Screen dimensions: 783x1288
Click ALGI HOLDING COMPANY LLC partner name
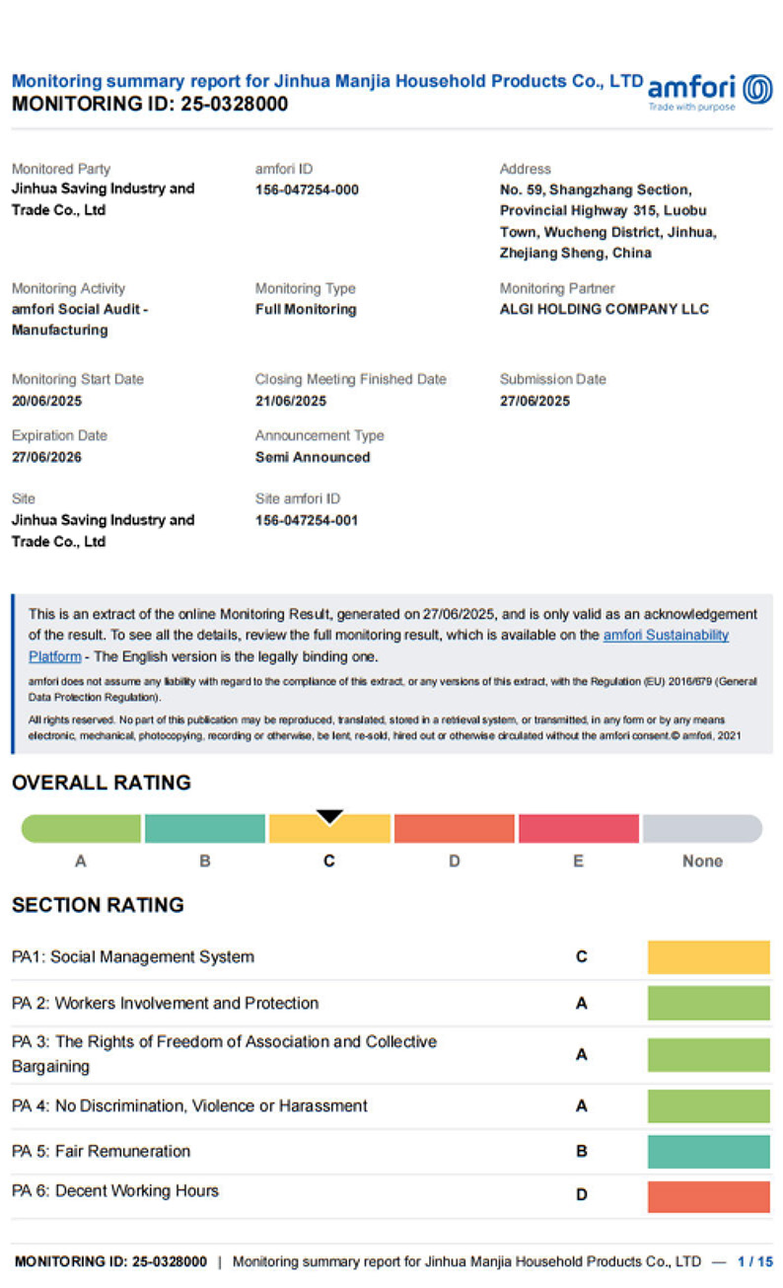point(605,309)
